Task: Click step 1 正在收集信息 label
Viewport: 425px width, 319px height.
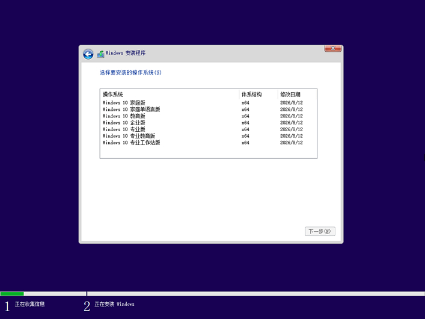Action: coord(29,304)
